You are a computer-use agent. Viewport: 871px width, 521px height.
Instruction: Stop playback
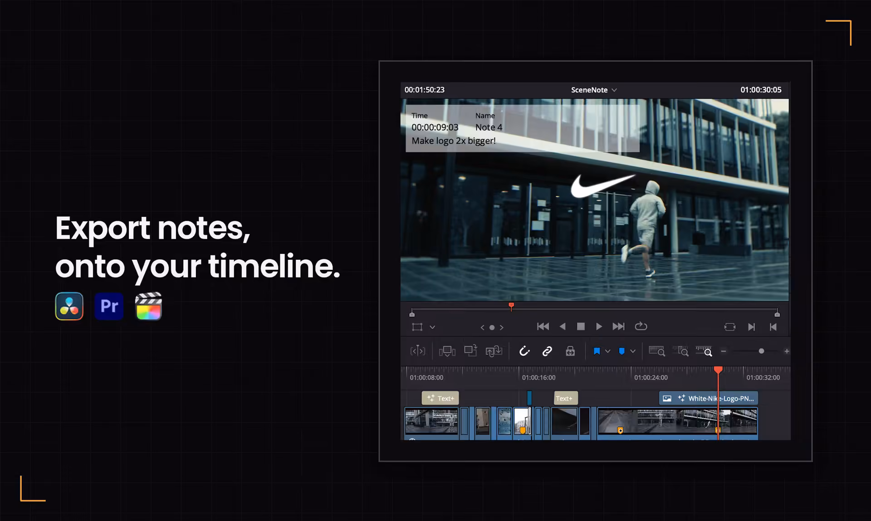click(x=581, y=326)
